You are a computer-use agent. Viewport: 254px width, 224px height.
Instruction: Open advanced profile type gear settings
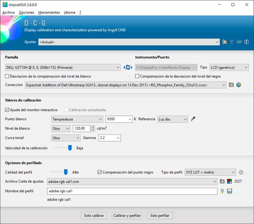click(241, 172)
